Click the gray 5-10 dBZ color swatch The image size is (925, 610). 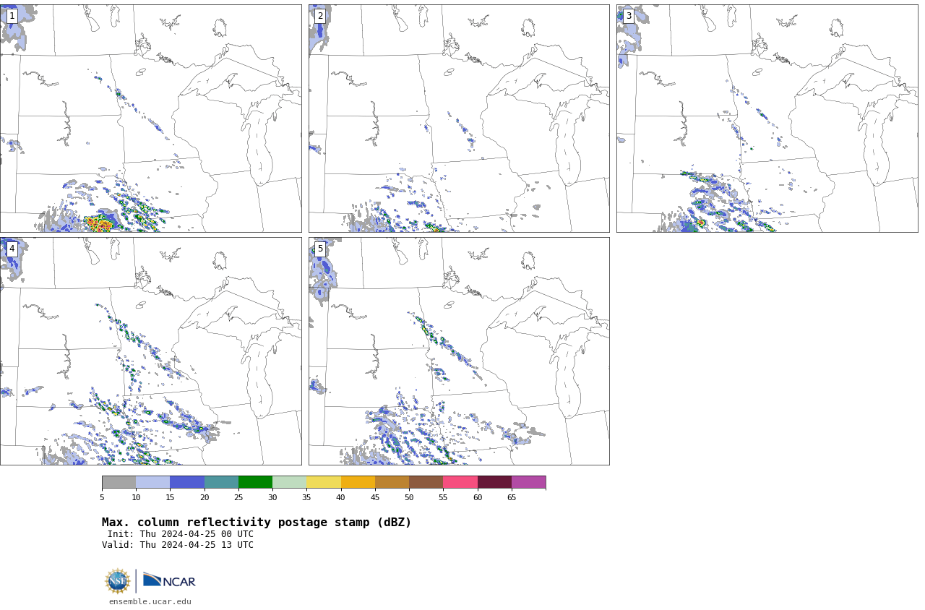[x=119, y=482]
